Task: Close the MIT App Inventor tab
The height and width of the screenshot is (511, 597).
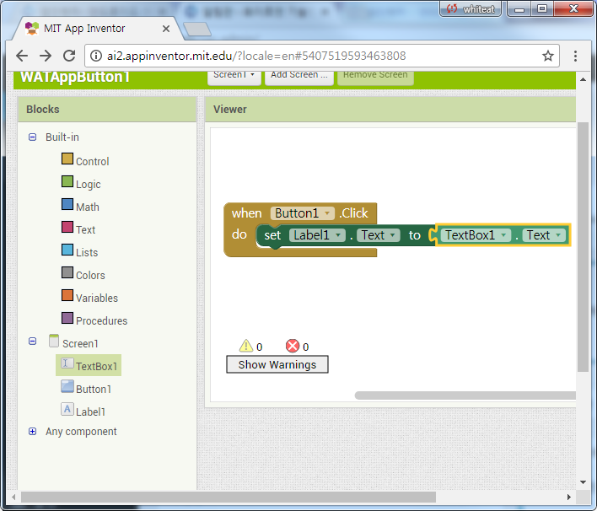Action: [166, 29]
